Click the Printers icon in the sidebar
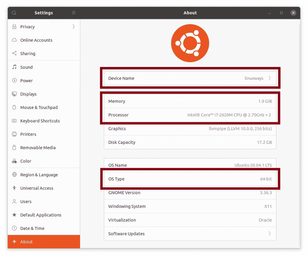The width and height of the screenshot is (308, 257). point(14,134)
